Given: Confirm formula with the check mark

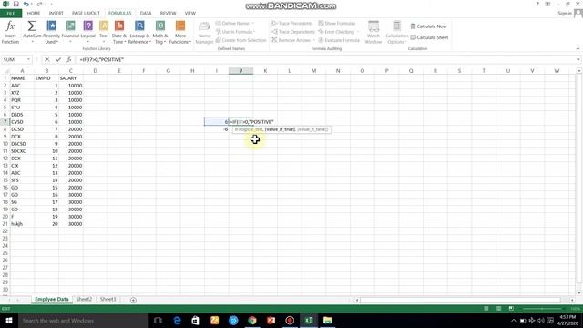Looking at the screenshot, I should click(x=58, y=59).
